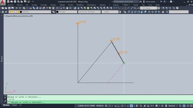
Task: Close the command line panel
Action: point(5,98)
